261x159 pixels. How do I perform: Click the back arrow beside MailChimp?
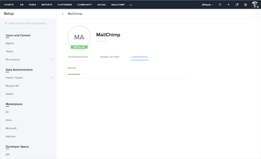tap(63, 14)
